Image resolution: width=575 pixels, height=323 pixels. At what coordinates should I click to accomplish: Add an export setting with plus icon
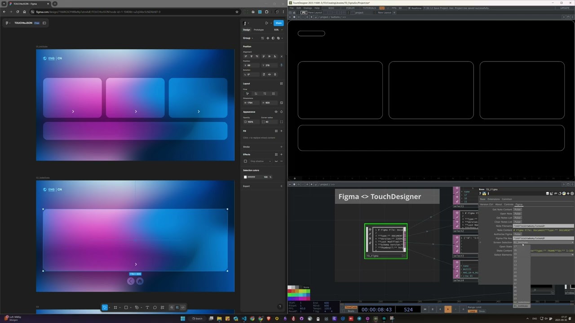(281, 186)
